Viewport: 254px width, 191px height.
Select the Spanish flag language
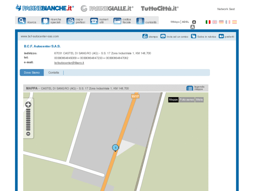click(234, 22)
